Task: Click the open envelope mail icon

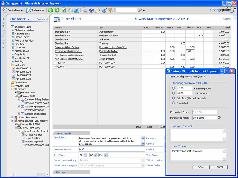Action: click(98, 10)
